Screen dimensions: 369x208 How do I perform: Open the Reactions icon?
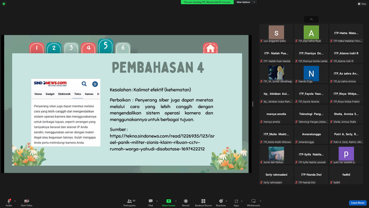[x=221, y=201]
